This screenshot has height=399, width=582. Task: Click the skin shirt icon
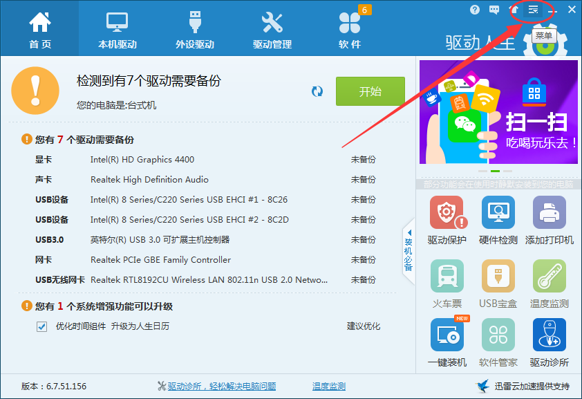514,10
